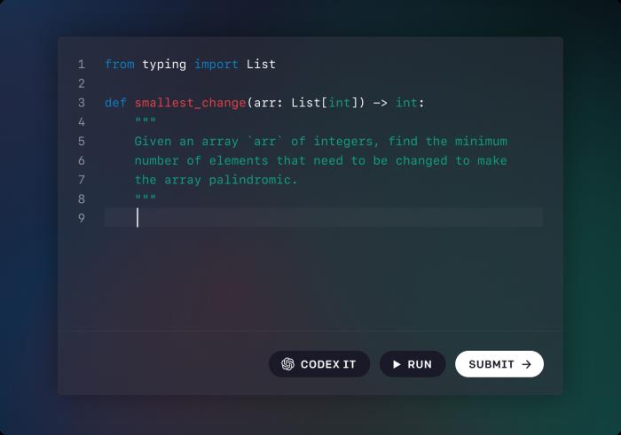The width and height of the screenshot is (621, 435).
Task: Click the word 'minimum' on line 5
Action: click(x=481, y=141)
